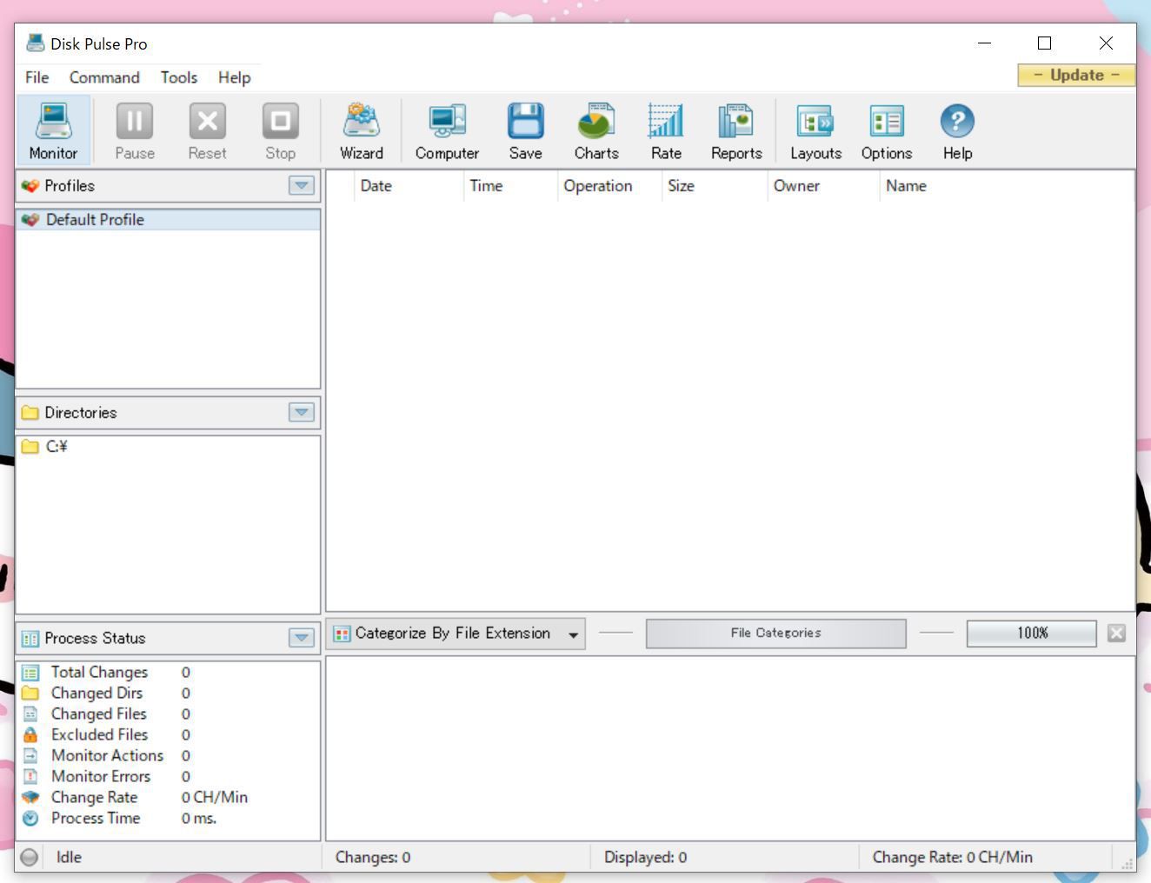Open the Help menu
This screenshot has width=1151, height=883.
pyautogui.click(x=234, y=77)
